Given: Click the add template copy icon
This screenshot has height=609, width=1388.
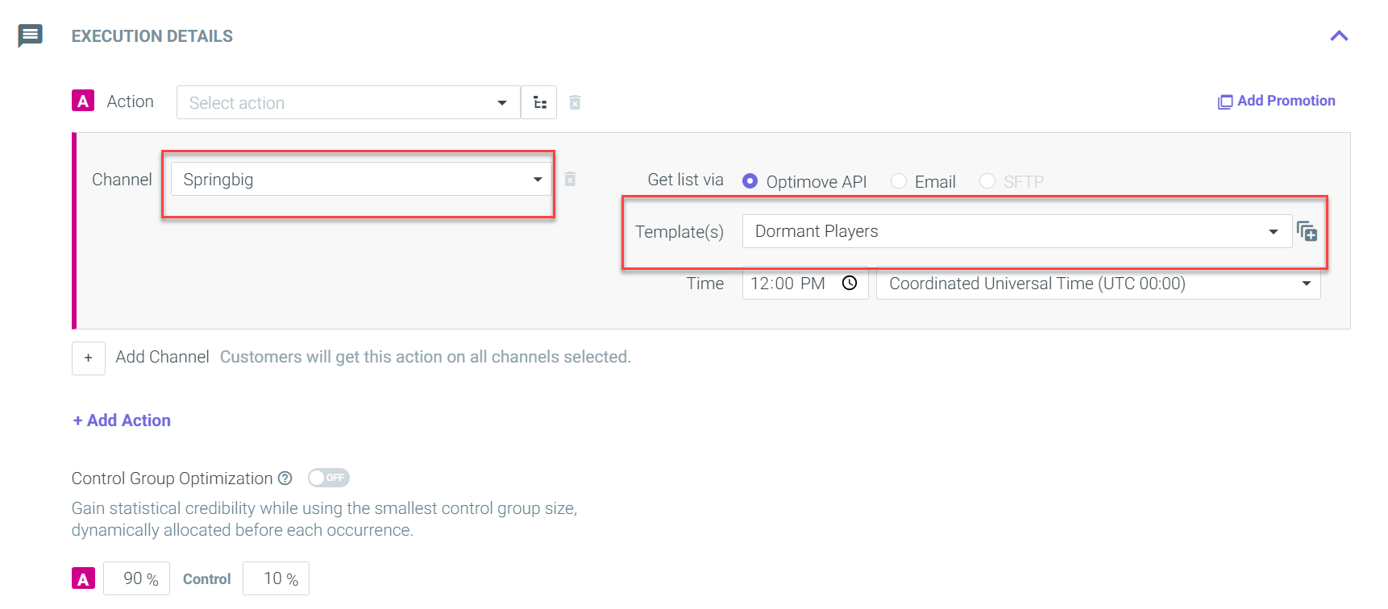Looking at the screenshot, I should coord(1307,232).
